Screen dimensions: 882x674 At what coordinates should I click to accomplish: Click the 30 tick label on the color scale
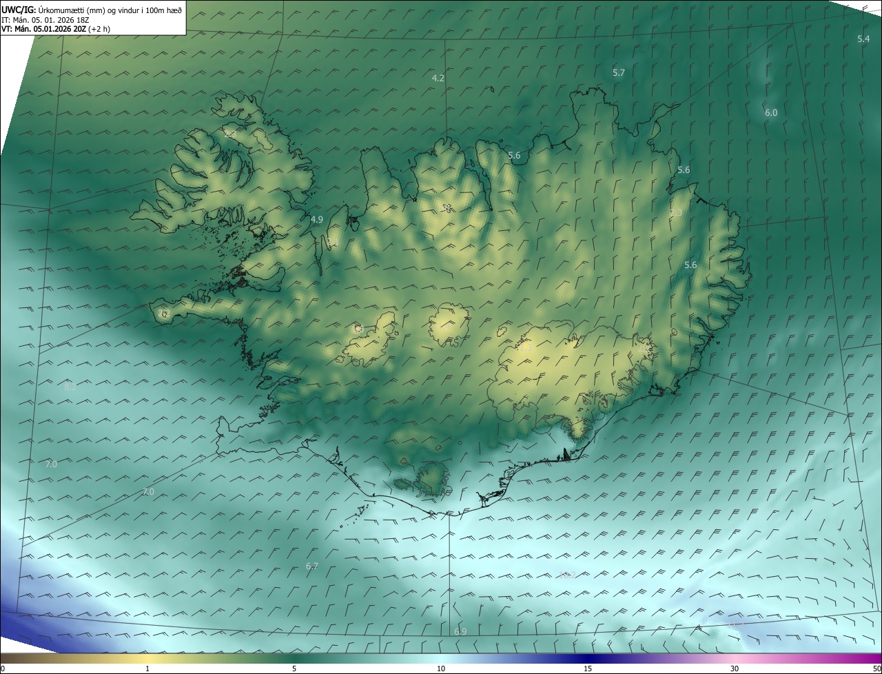pos(735,668)
